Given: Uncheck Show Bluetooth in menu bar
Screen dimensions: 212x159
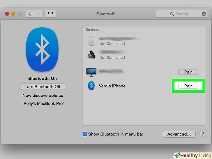Looking at the screenshot, I should tap(85, 134).
